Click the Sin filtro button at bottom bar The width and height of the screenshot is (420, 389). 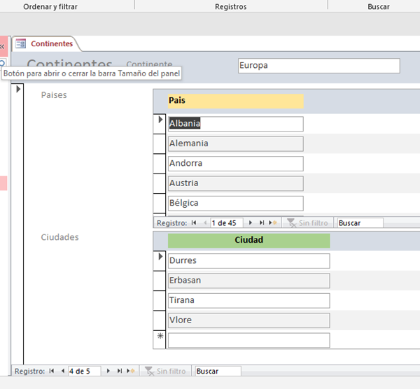(165, 371)
